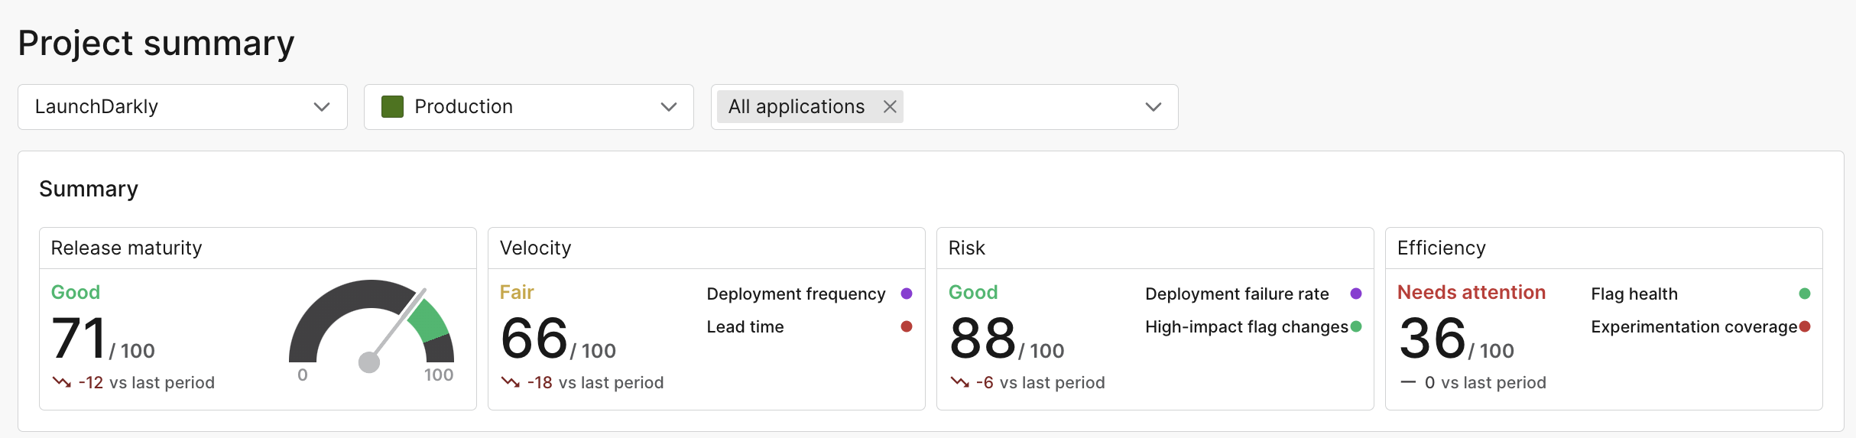This screenshot has width=1856, height=438.
Task: Click the purple Deployment failure rate dot
Action: tap(1356, 294)
